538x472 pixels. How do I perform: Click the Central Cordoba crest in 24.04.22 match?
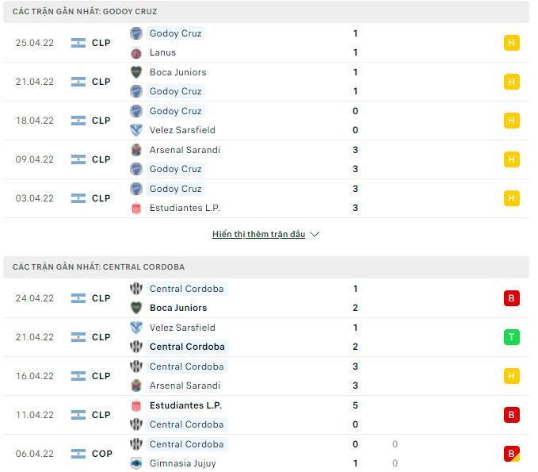click(x=136, y=289)
